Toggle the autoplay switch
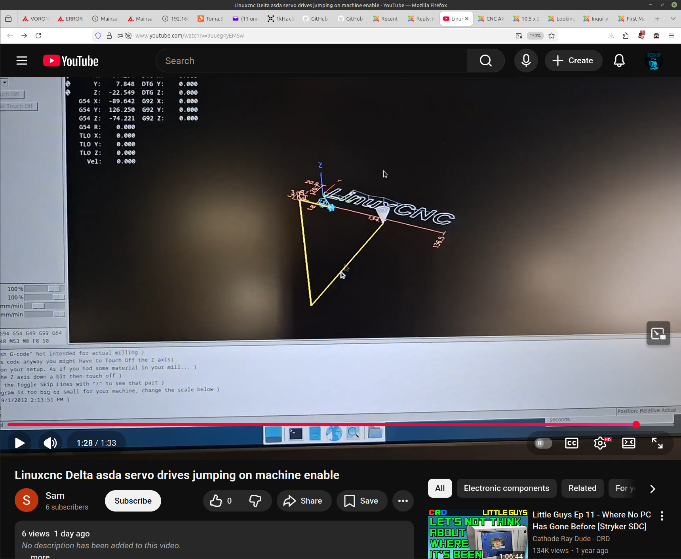Screen dimensions: 681x559 click(x=543, y=443)
